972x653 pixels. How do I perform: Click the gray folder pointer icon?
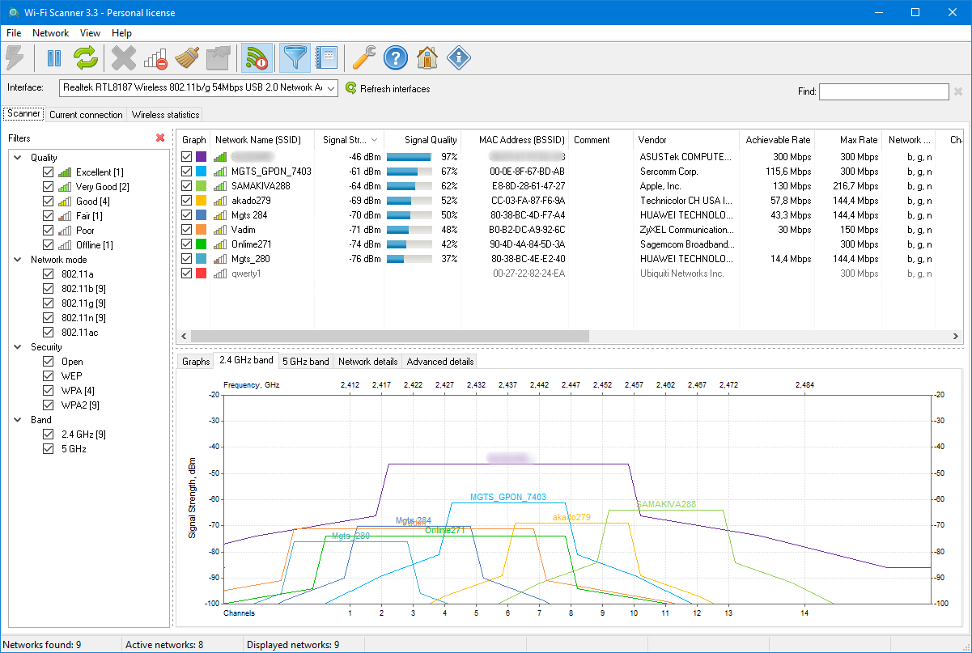tap(219, 57)
